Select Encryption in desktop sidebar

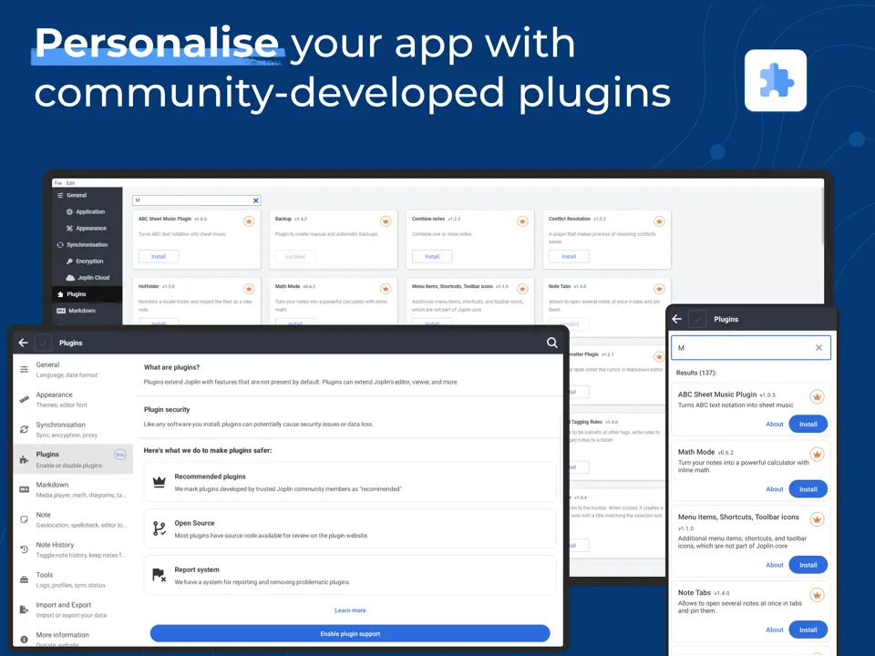point(89,261)
